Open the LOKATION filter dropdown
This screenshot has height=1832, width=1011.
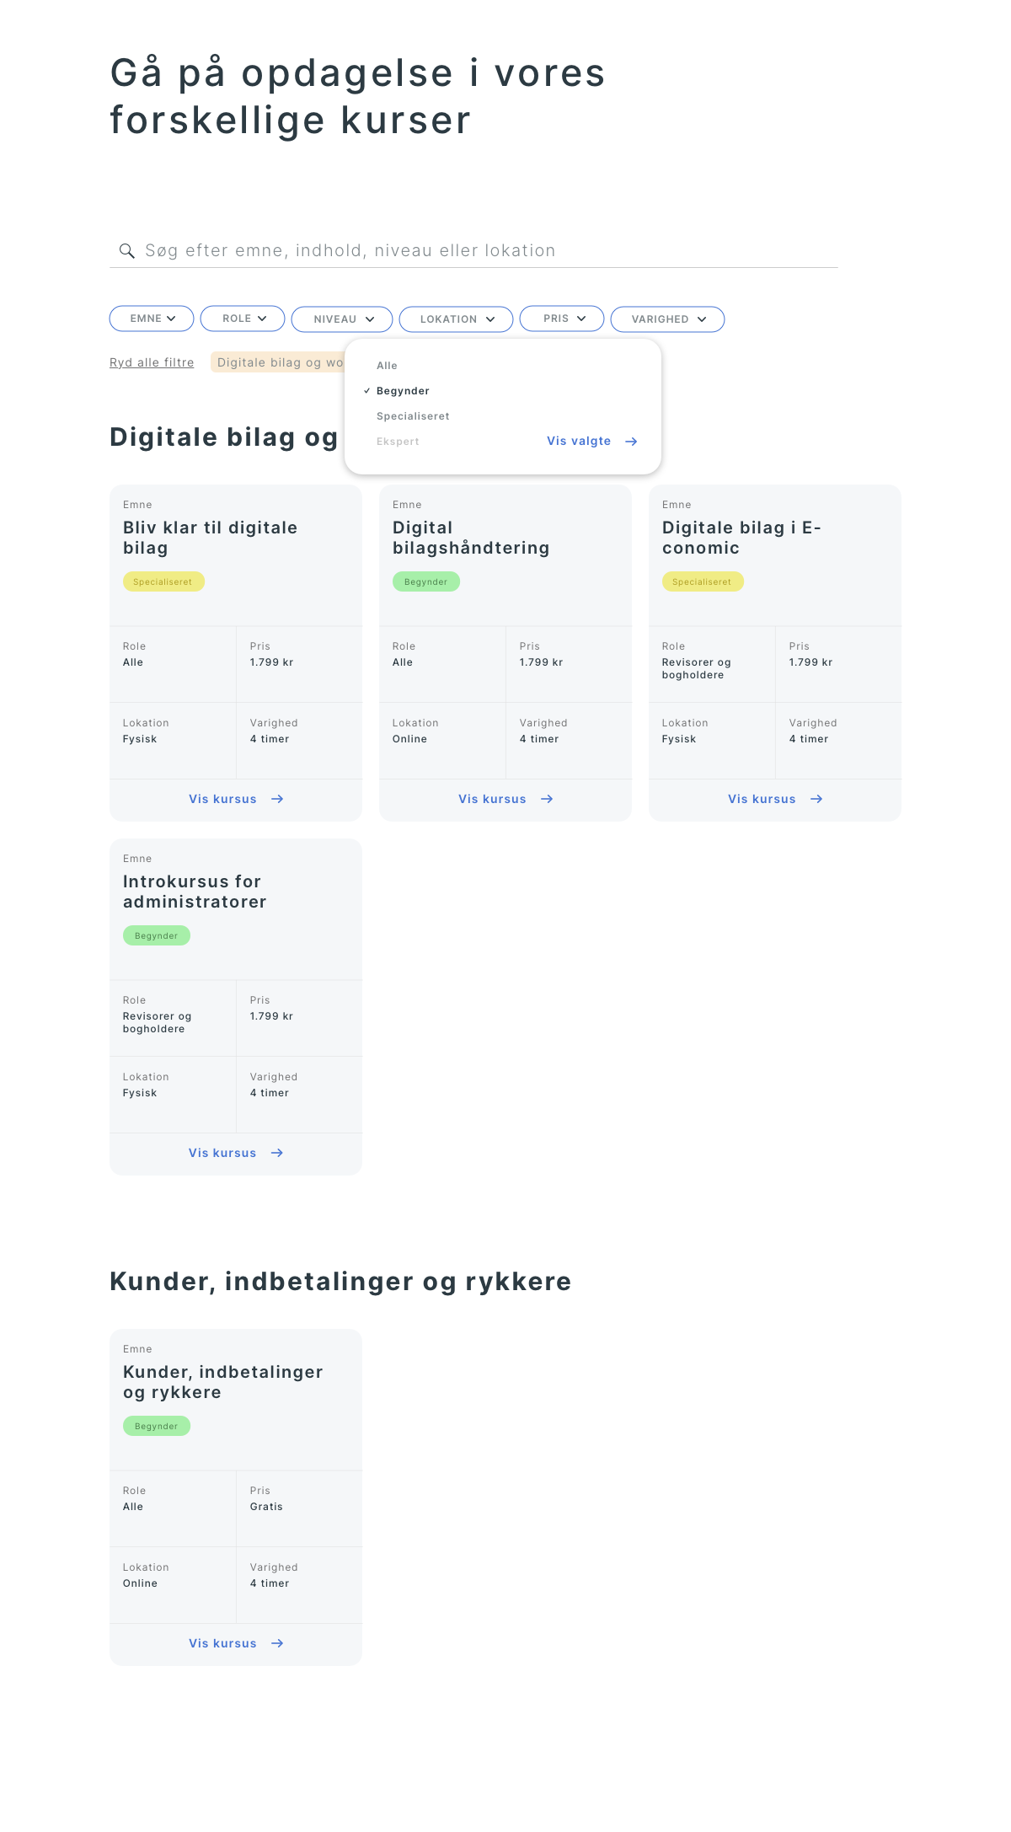pyautogui.click(x=456, y=319)
